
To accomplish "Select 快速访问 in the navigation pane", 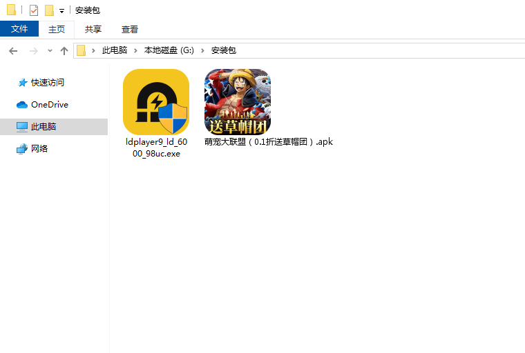I will pyautogui.click(x=47, y=83).
